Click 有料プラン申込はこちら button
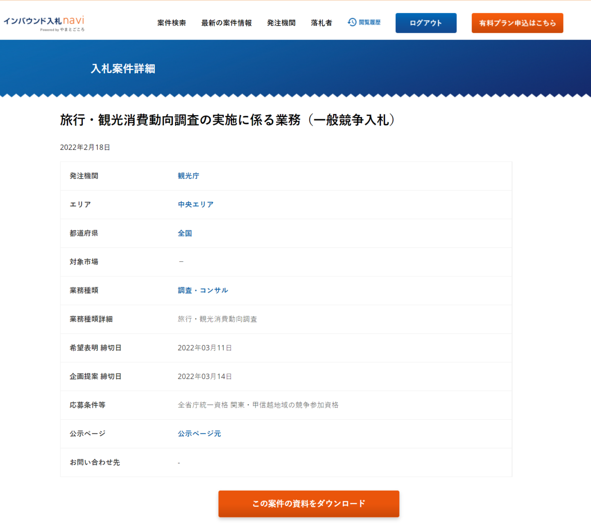Image resolution: width=591 pixels, height=531 pixels. (517, 23)
